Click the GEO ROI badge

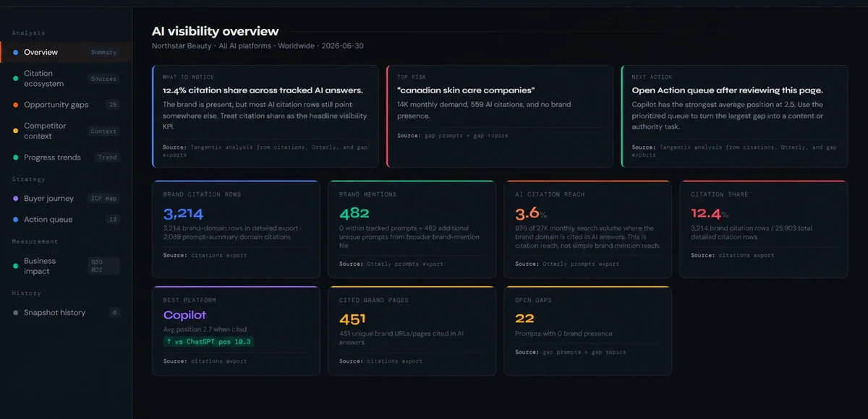point(103,266)
